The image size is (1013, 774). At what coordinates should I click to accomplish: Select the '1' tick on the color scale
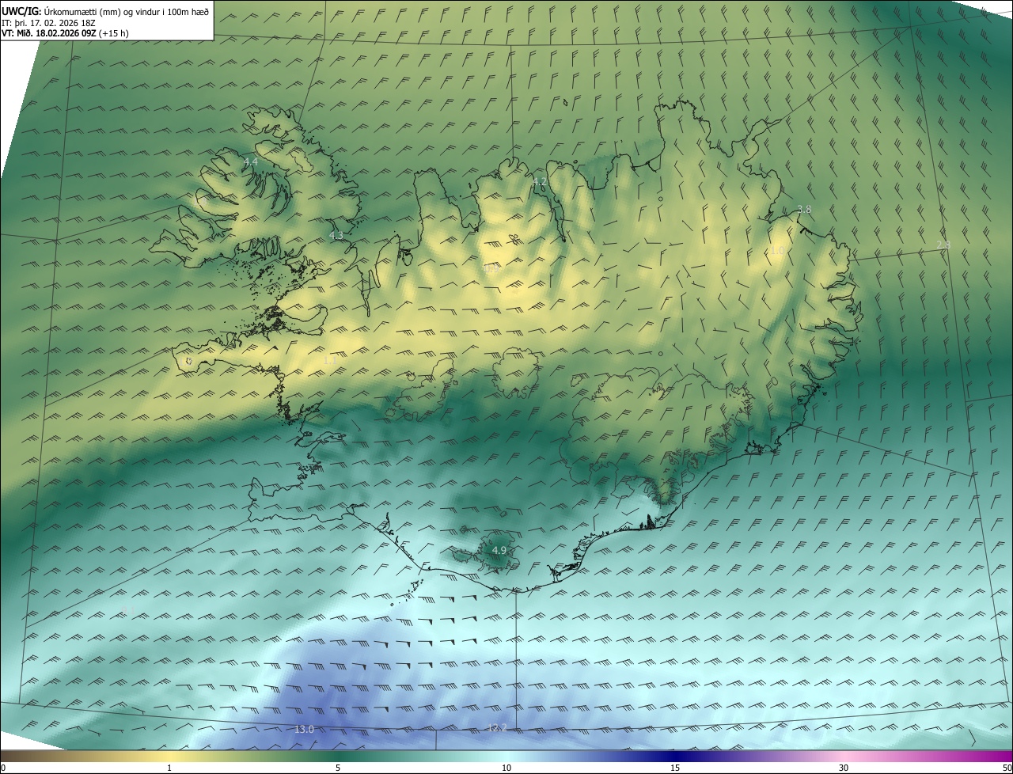tap(169, 768)
